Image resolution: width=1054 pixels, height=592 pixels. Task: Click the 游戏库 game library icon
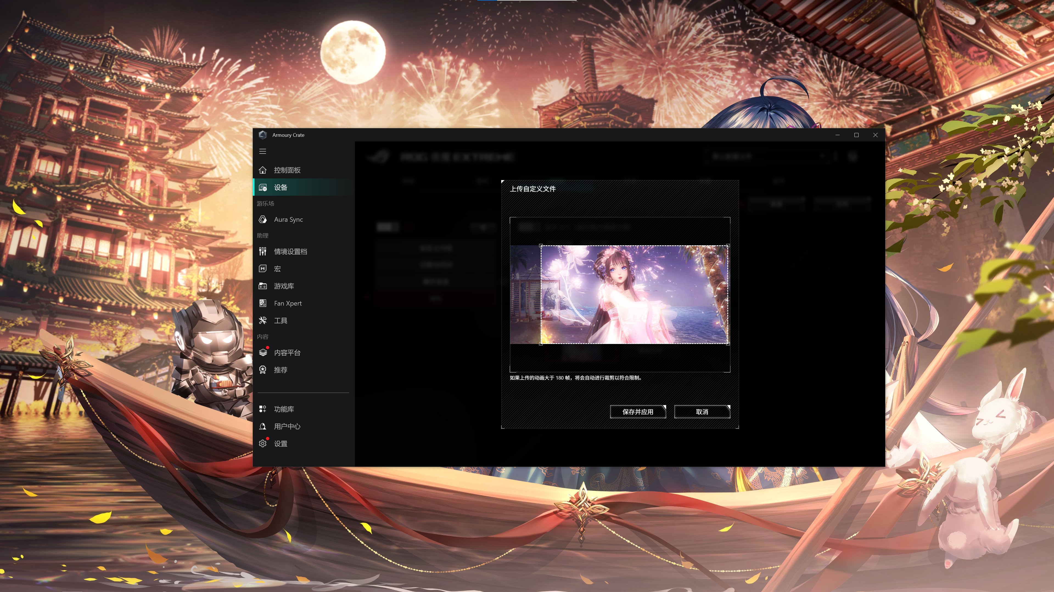click(263, 286)
